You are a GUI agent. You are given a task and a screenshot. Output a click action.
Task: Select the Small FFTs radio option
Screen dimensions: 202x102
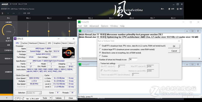(x=100, y=46)
